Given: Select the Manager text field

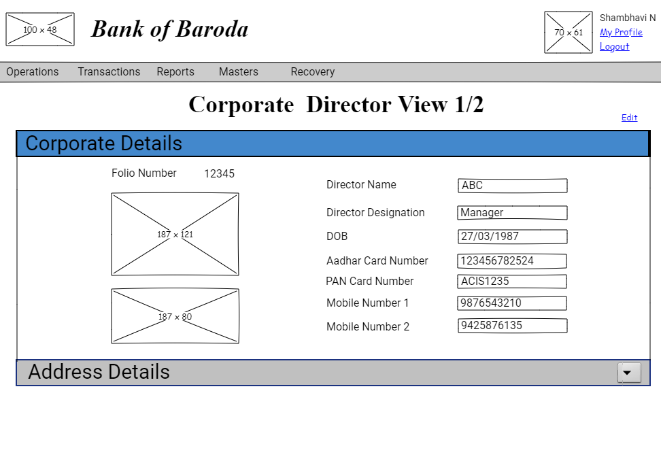Looking at the screenshot, I should click(513, 213).
